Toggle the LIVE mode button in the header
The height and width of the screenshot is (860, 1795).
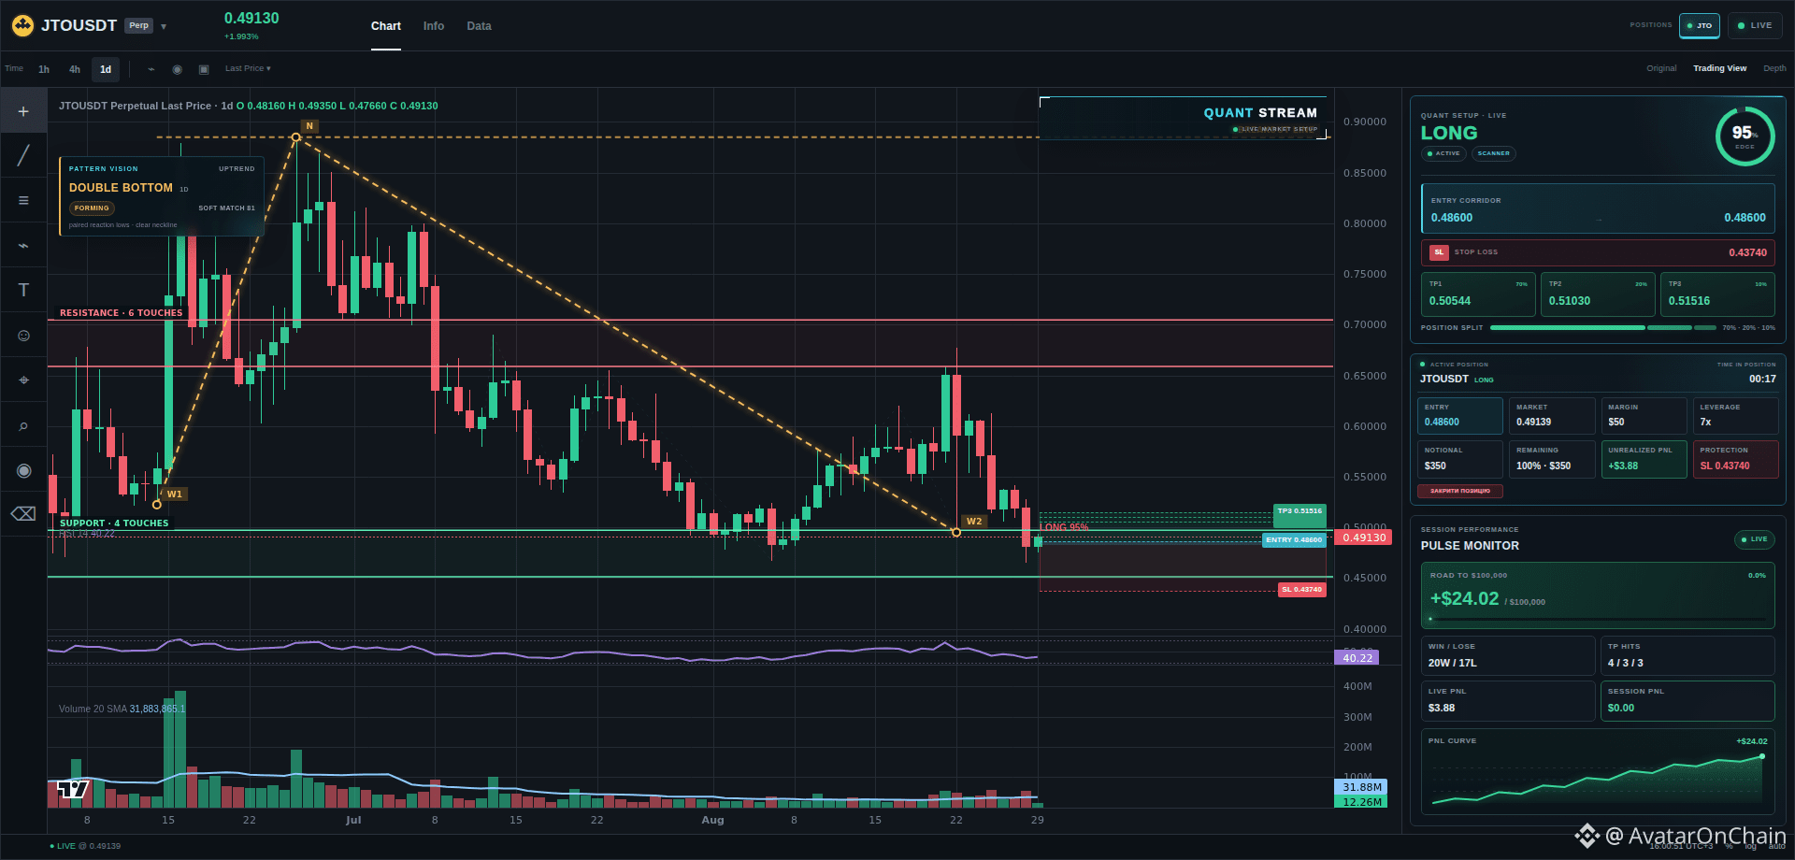tap(1755, 25)
